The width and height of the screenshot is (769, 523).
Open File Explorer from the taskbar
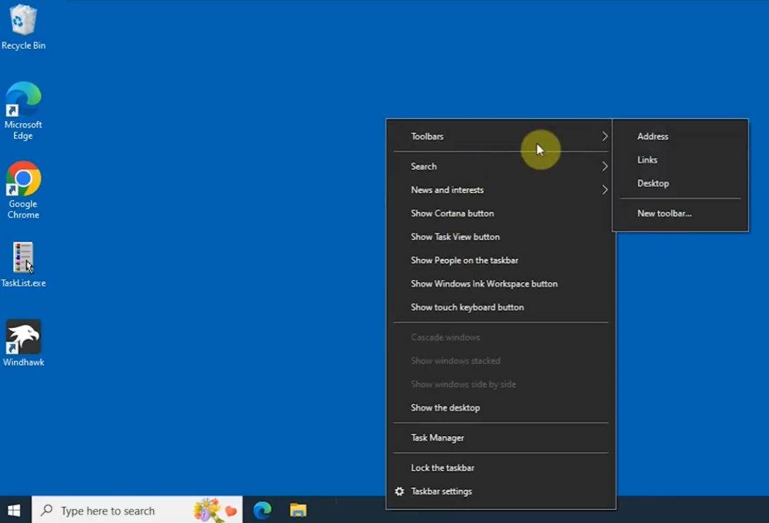click(298, 510)
